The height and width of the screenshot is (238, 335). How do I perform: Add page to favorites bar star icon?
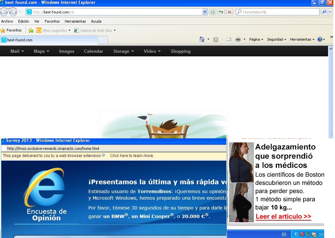(31, 30)
